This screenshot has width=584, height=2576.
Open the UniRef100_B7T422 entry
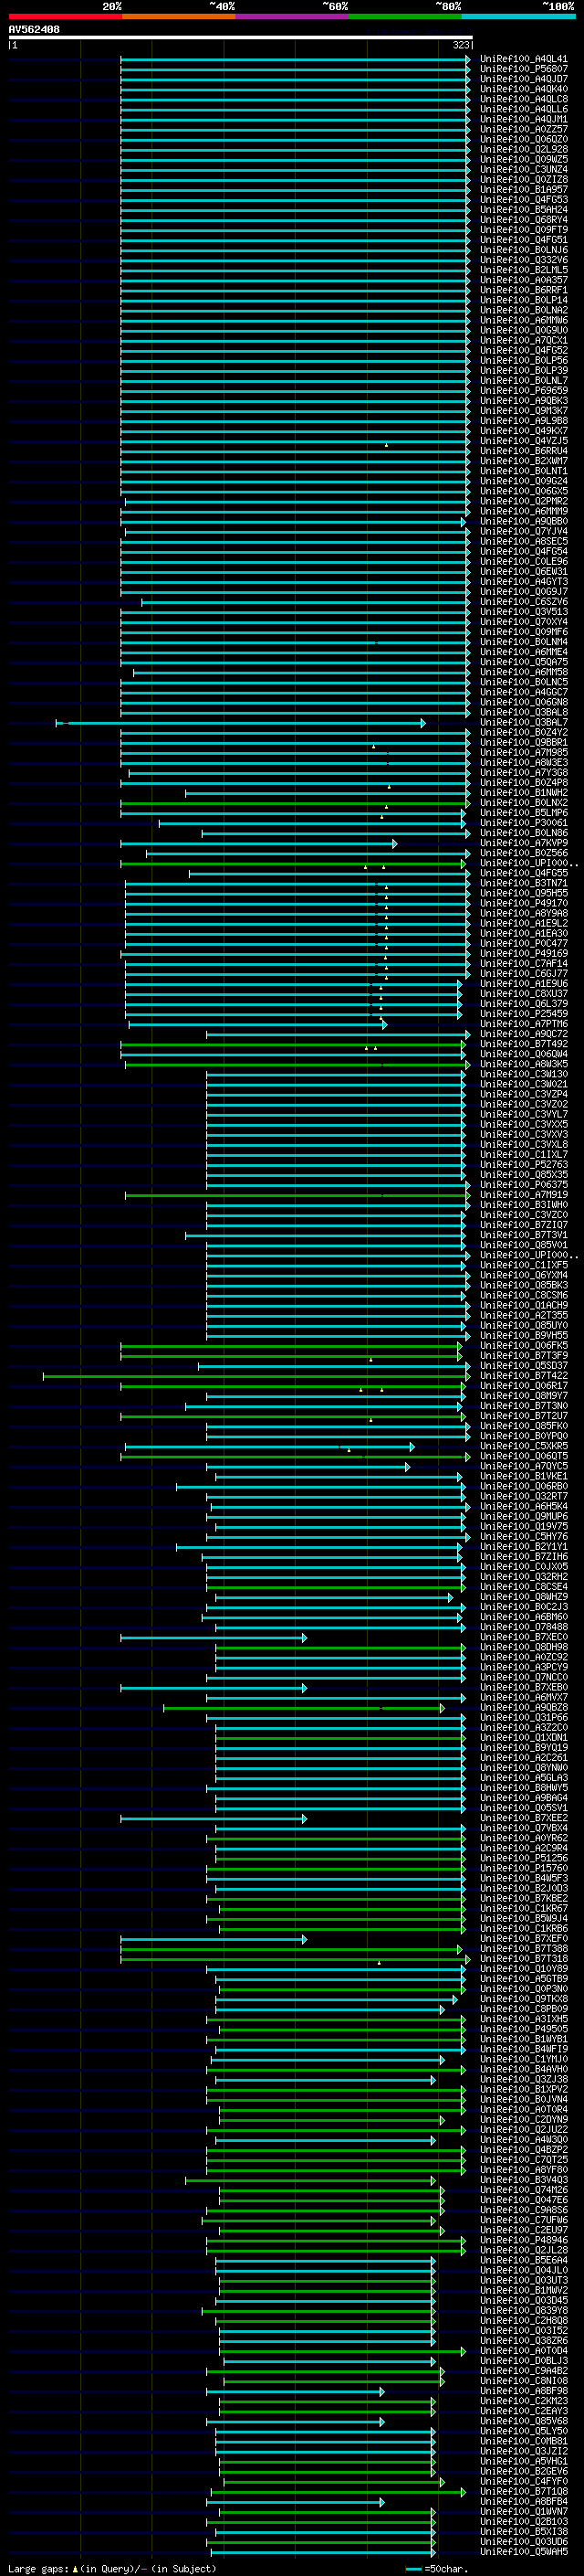pos(524,1376)
